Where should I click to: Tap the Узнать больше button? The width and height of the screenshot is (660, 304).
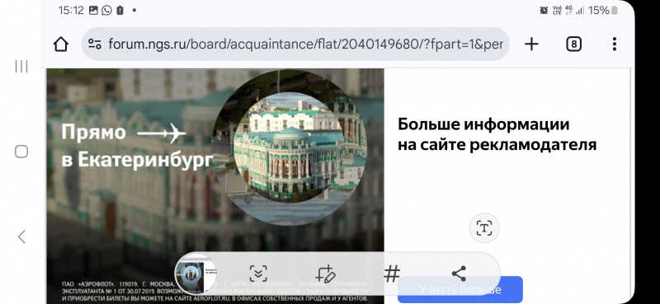(x=460, y=290)
